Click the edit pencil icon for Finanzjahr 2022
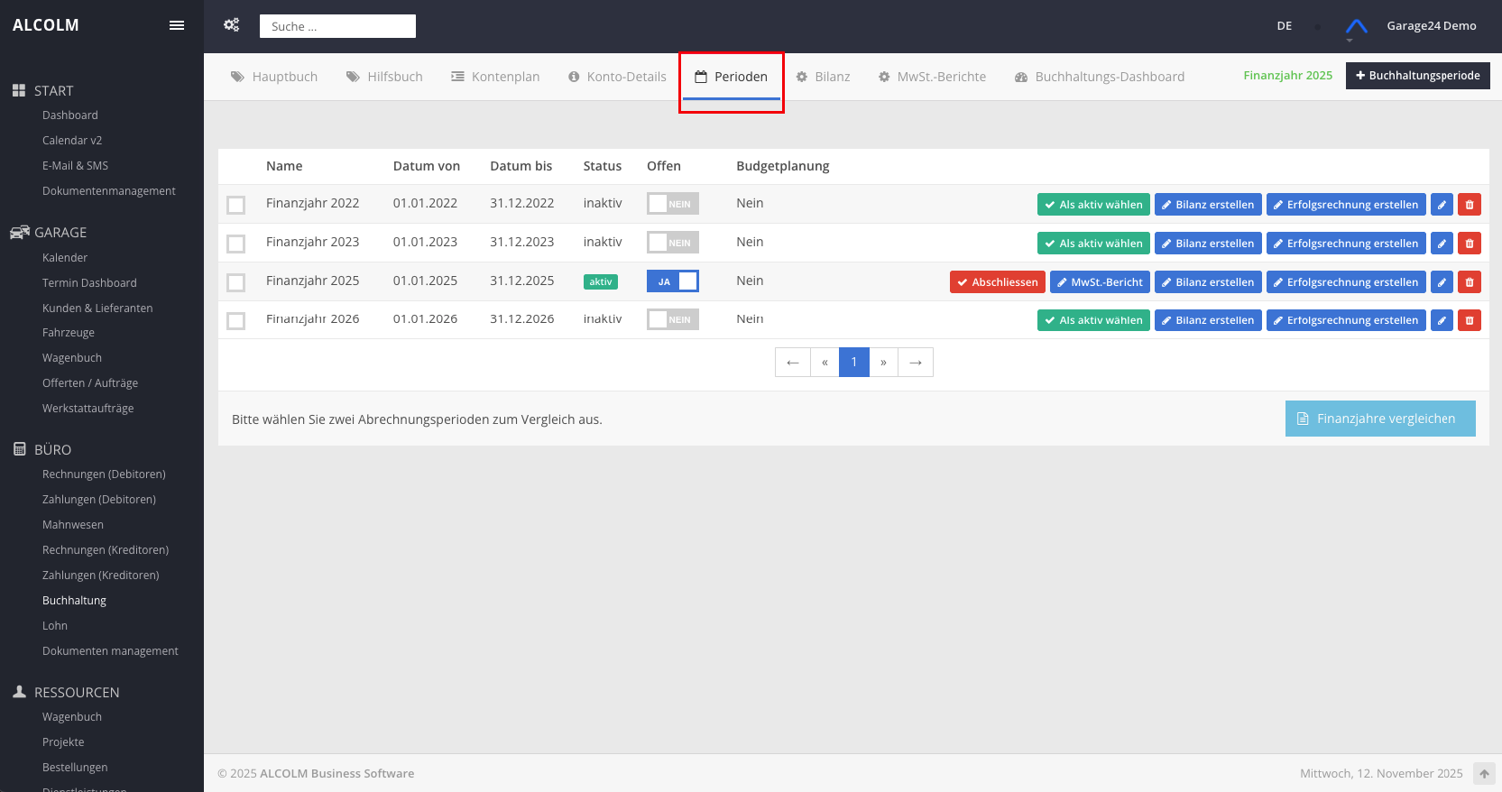This screenshot has width=1502, height=792. pyautogui.click(x=1442, y=205)
